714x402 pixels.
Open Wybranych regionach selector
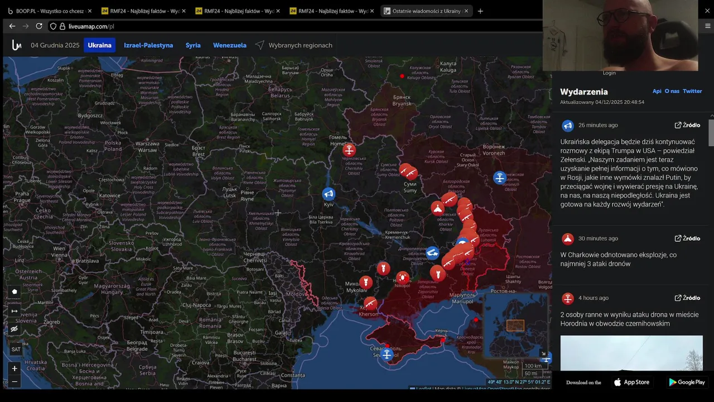300,45
